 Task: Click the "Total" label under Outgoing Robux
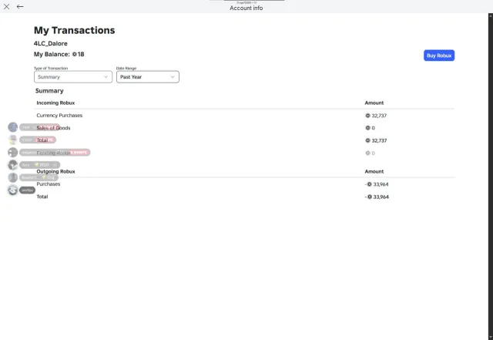pos(42,197)
